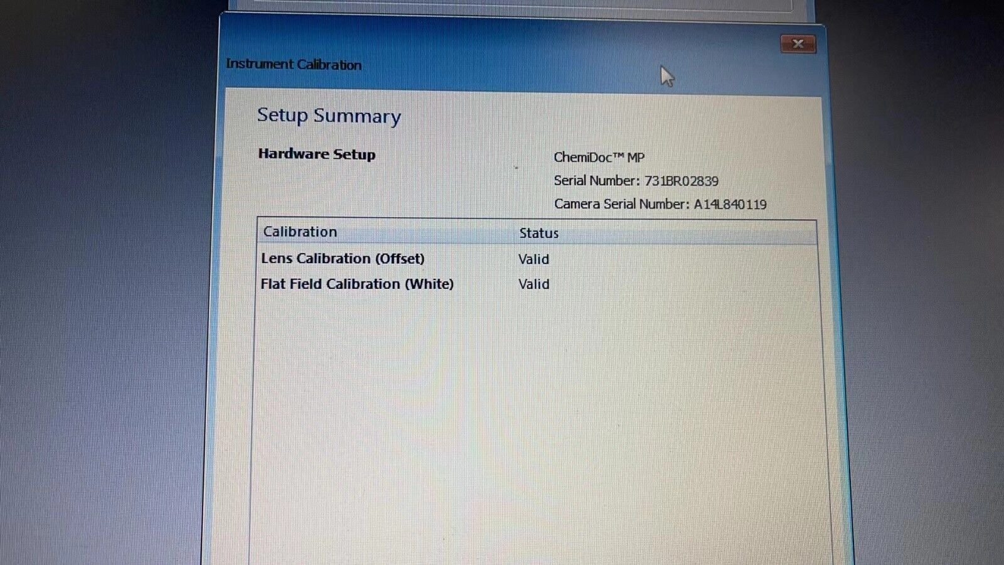This screenshot has height=565, width=1004.
Task: Click the Valid status for Lens Calibration
Action: tap(534, 259)
